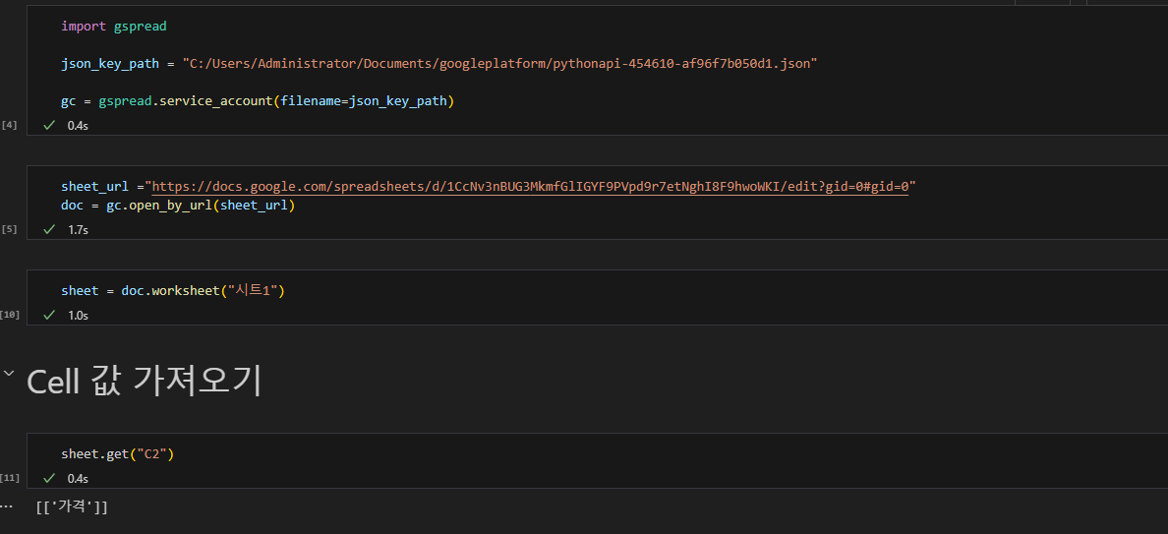Click the execution count [5]
1168x534 pixels.
(x=10, y=228)
